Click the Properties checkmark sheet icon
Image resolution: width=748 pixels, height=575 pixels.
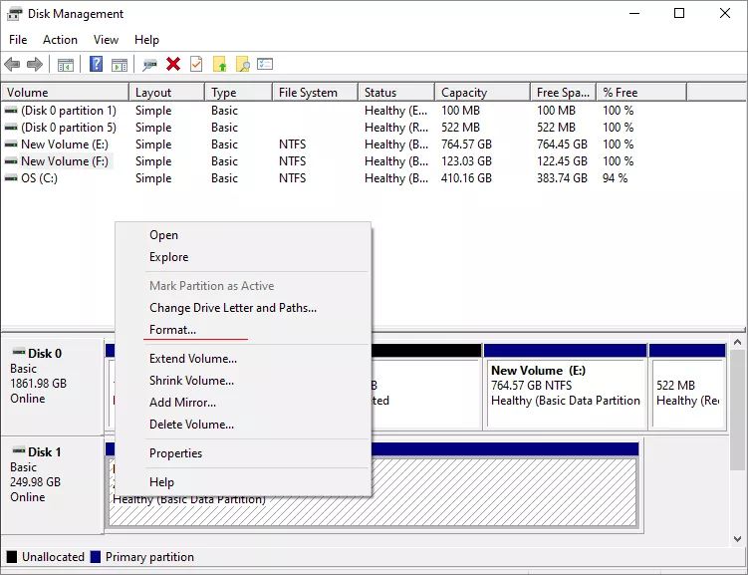tap(196, 64)
